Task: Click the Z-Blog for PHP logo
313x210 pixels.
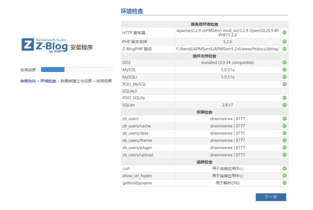Action: [45, 46]
